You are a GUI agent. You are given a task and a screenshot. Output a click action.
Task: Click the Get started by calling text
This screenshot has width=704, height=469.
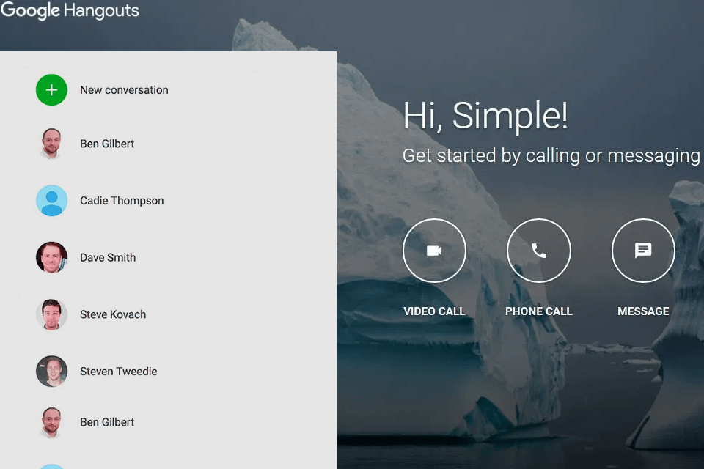551,156
